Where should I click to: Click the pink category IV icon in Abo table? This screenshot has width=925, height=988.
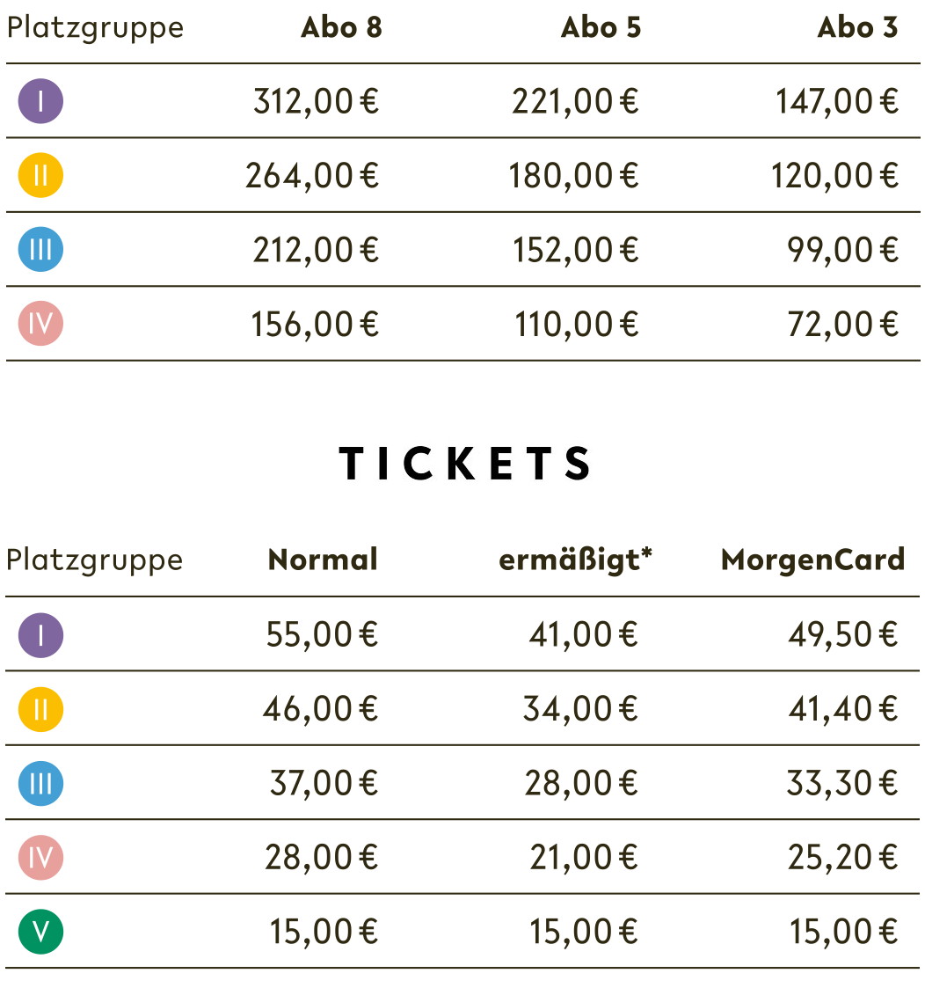pos(40,325)
